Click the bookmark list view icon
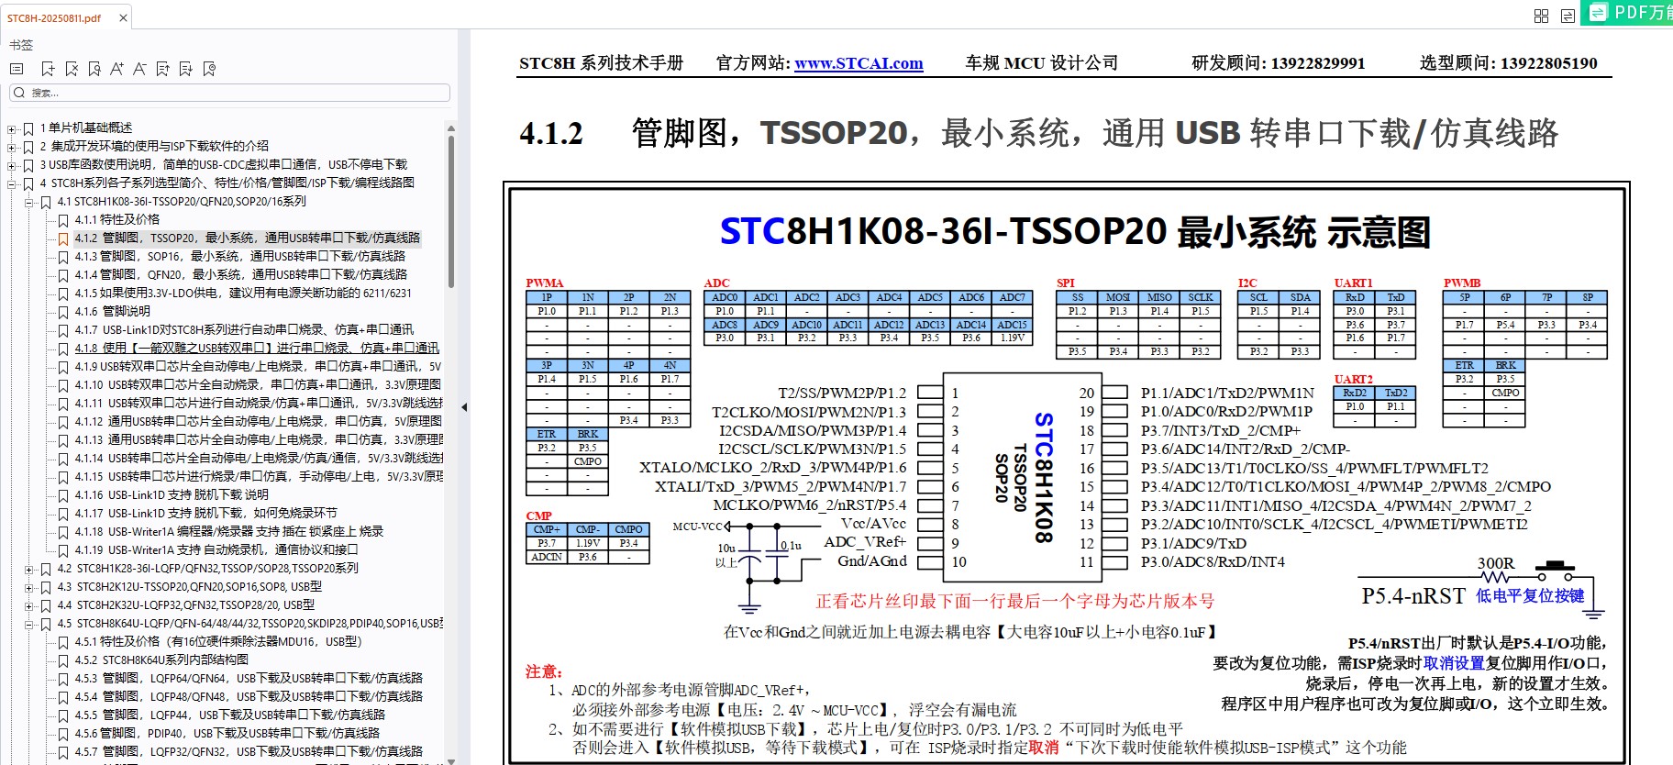 pos(17,69)
